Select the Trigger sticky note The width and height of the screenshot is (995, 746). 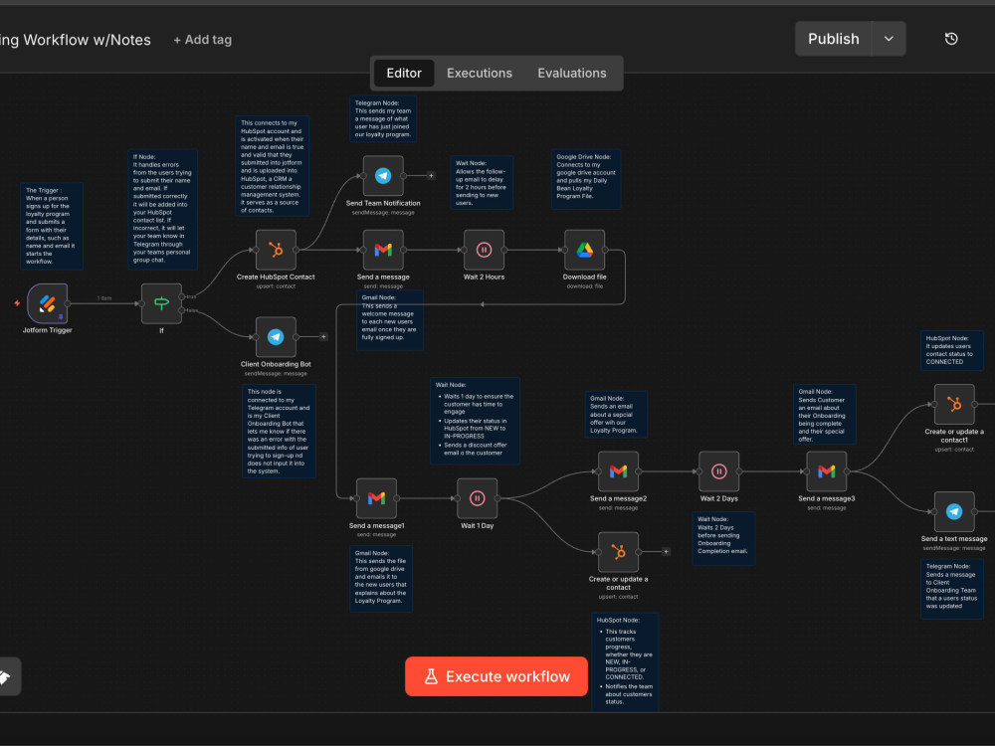(x=52, y=226)
